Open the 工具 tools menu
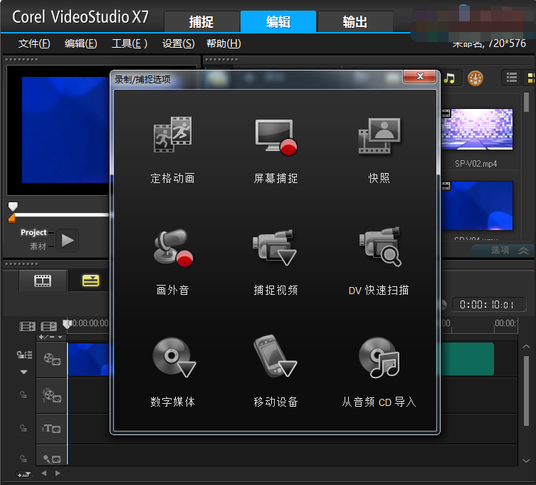Image resolution: width=536 pixels, height=485 pixels. (130, 43)
